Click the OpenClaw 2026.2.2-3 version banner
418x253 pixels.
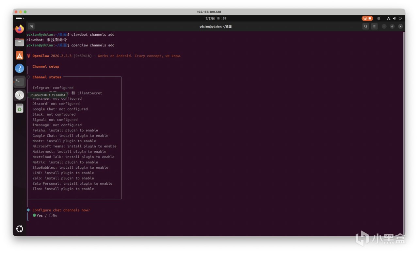(104, 56)
